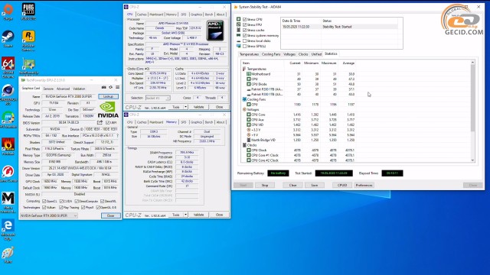Click GPU-Z refresh icon
The width and height of the screenshot is (490, 275).
click(110, 87)
